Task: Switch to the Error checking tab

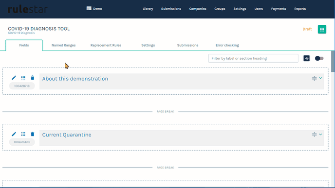Action: point(227,45)
